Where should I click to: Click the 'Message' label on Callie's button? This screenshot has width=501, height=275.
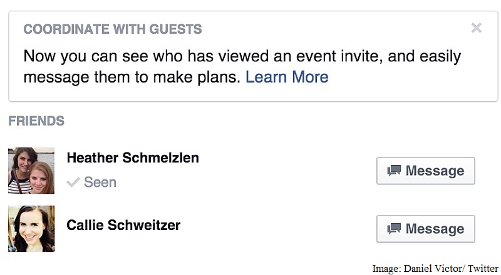435,229
